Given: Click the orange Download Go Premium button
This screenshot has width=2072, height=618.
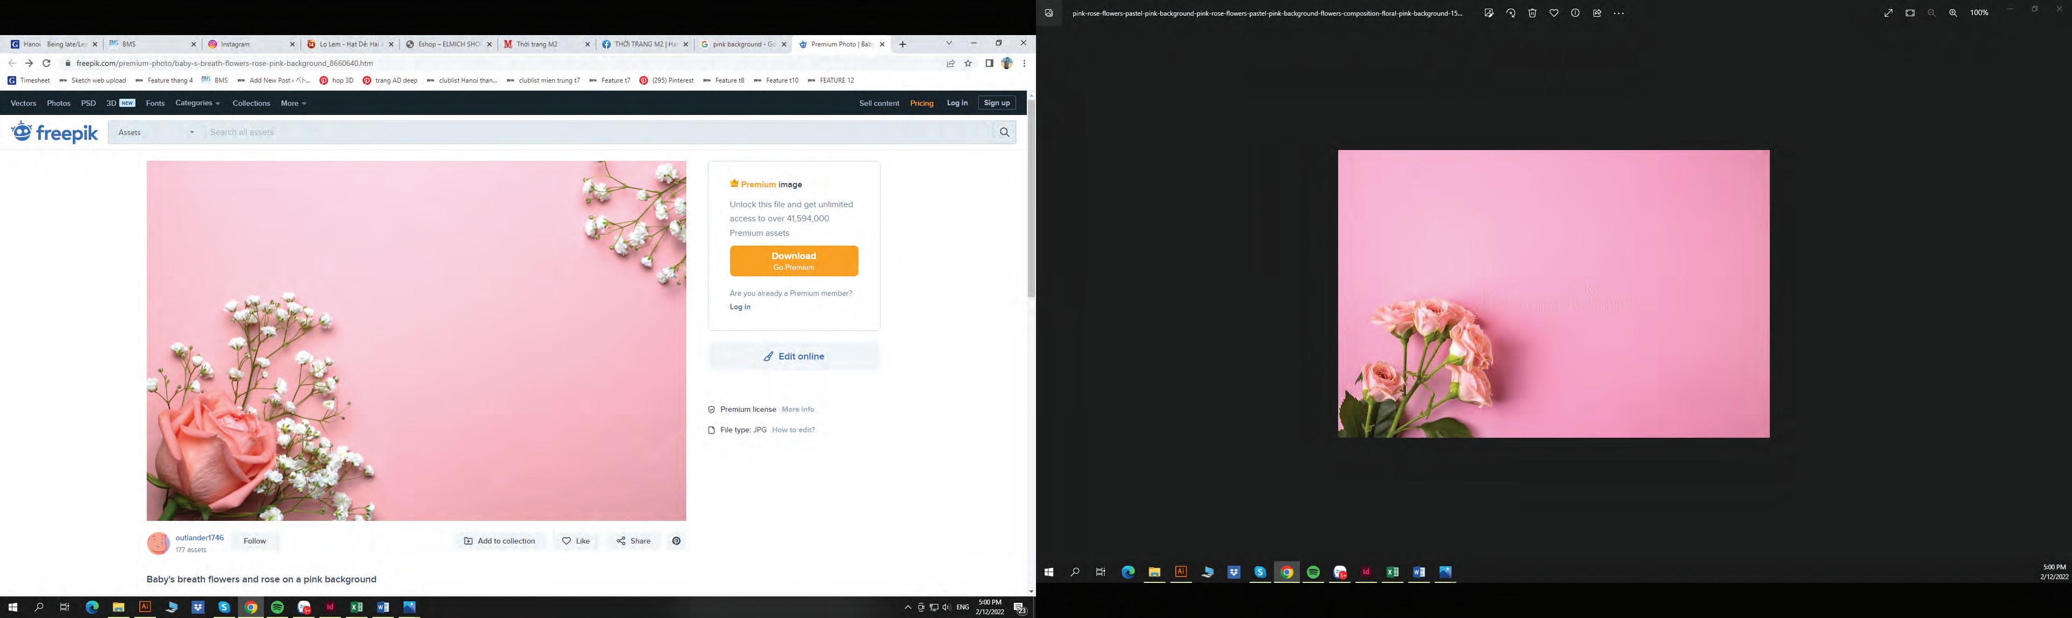Looking at the screenshot, I should point(793,261).
